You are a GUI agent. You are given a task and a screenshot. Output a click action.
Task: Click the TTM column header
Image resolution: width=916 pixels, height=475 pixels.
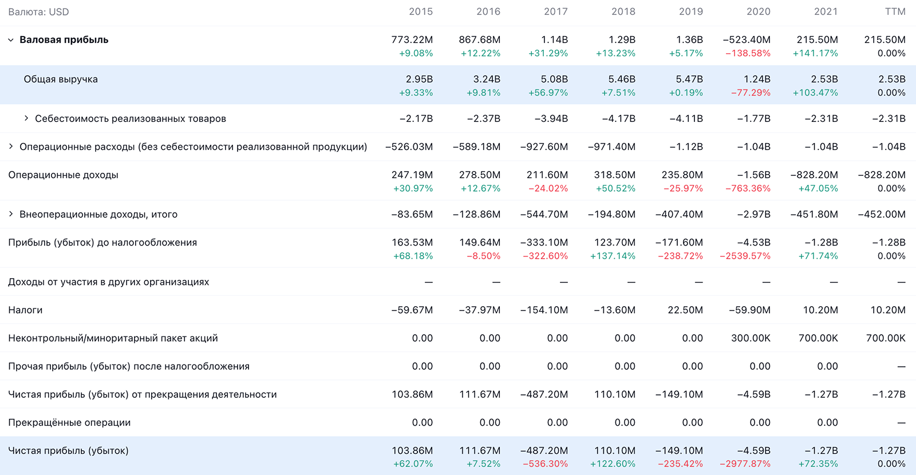(x=895, y=11)
